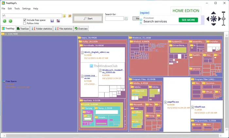Screen dimensions: 229x138
Task: Click the search help question mark icon
Action: click(x=126, y=19)
